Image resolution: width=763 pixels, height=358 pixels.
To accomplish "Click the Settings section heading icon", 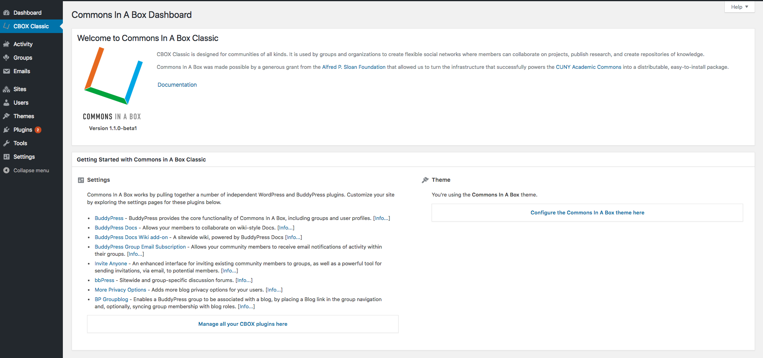I will pyautogui.click(x=81, y=180).
